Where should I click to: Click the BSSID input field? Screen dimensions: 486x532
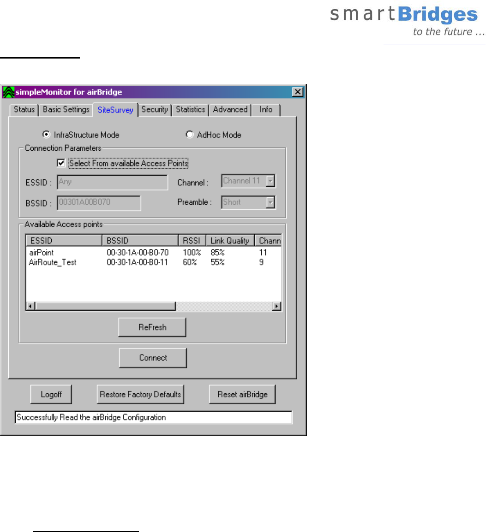click(99, 203)
